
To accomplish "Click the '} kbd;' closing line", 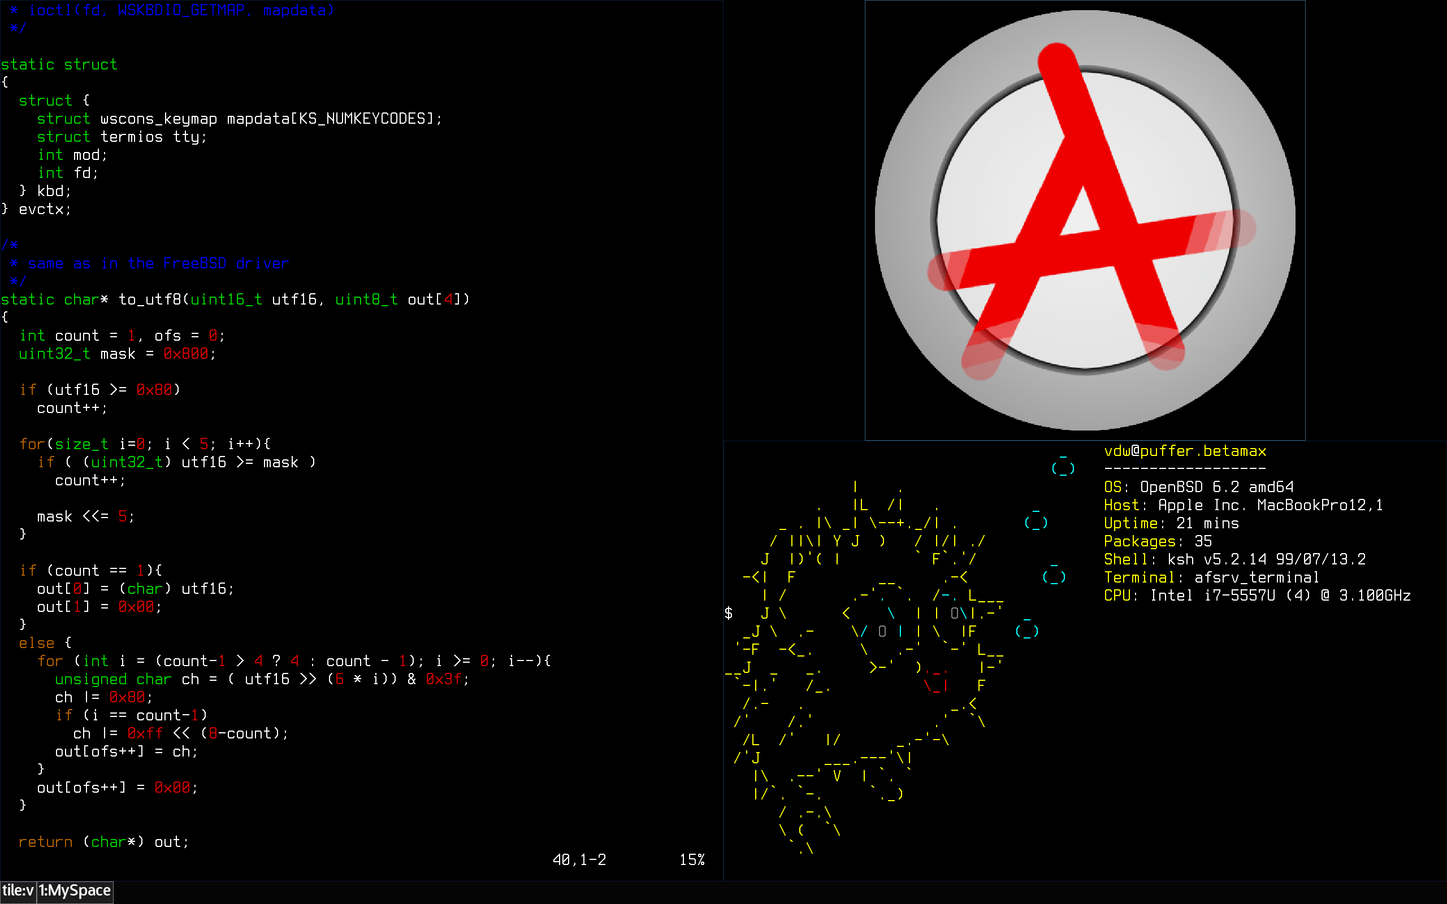I will 45,191.
